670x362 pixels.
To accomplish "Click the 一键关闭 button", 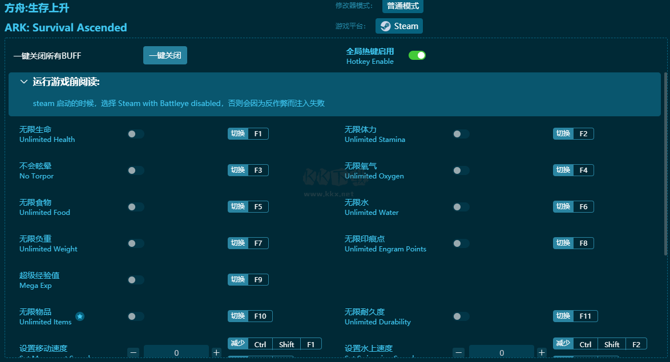I will pyautogui.click(x=165, y=55).
